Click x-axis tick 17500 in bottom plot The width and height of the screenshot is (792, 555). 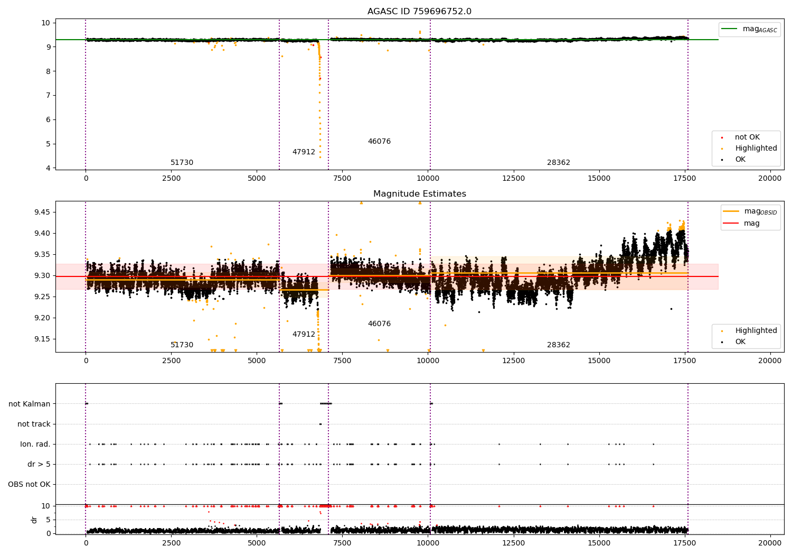pos(684,543)
